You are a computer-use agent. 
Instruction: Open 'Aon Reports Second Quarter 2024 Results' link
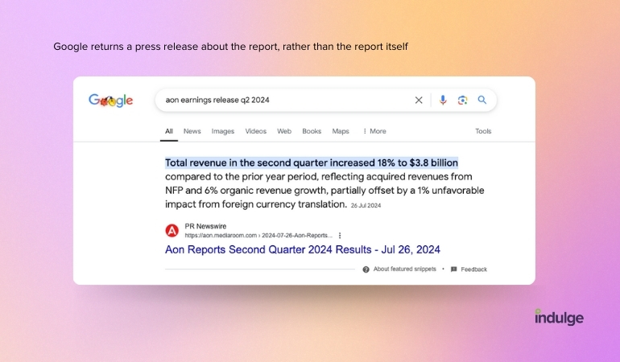click(303, 249)
